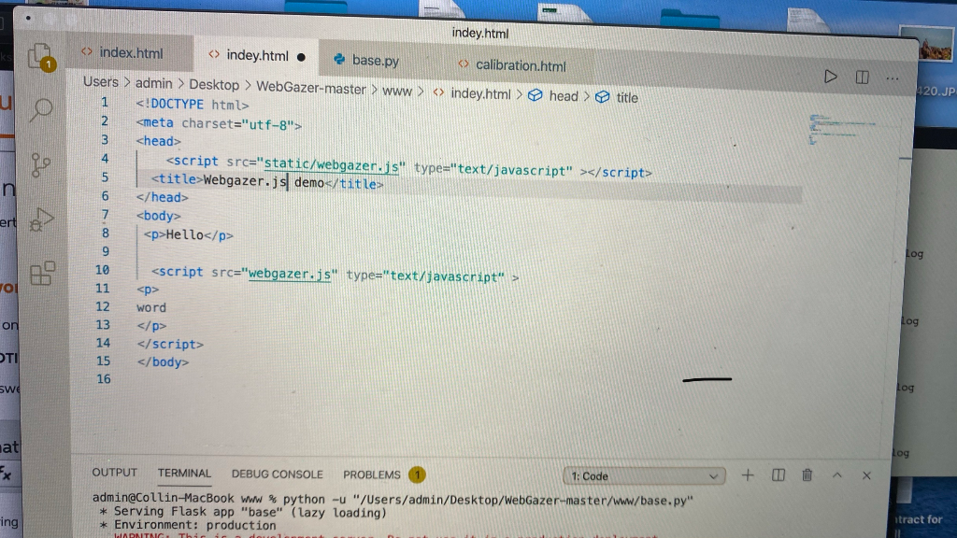This screenshot has height=538, width=957.
Task: Switch to the calibration.html tab
Action: 521,66
